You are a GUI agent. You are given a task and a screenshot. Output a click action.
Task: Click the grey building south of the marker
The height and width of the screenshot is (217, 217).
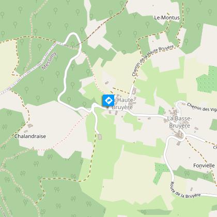click(x=100, y=137)
